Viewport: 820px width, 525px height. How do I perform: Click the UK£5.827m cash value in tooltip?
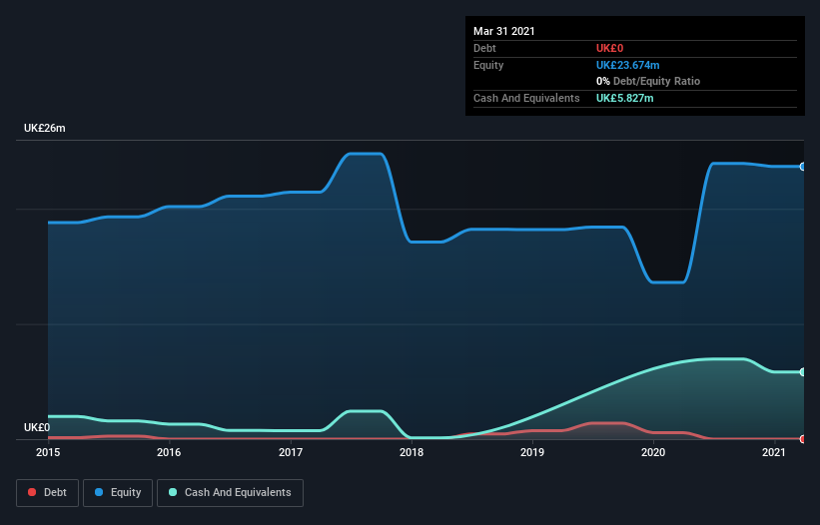click(625, 98)
